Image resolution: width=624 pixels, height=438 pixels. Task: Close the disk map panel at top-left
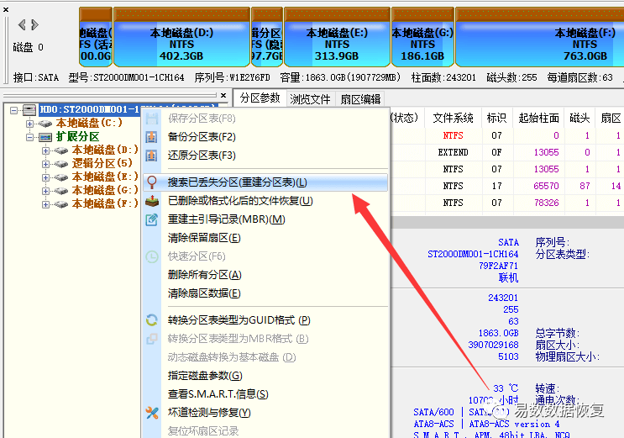click(x=6, y=9)
